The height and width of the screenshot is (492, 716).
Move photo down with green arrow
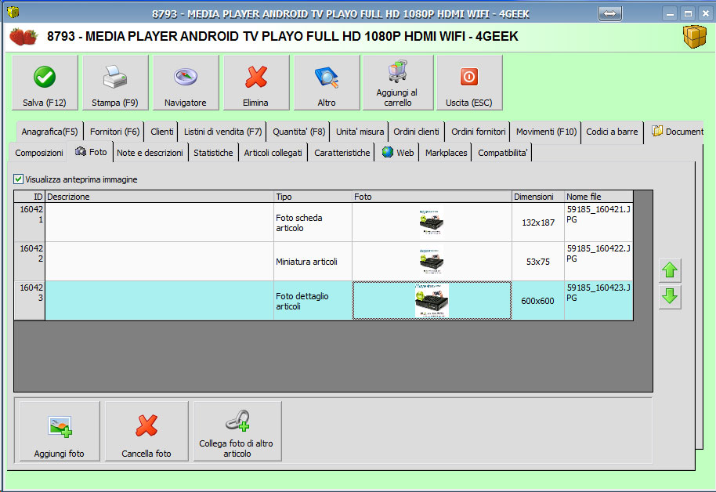pos(670,296)
